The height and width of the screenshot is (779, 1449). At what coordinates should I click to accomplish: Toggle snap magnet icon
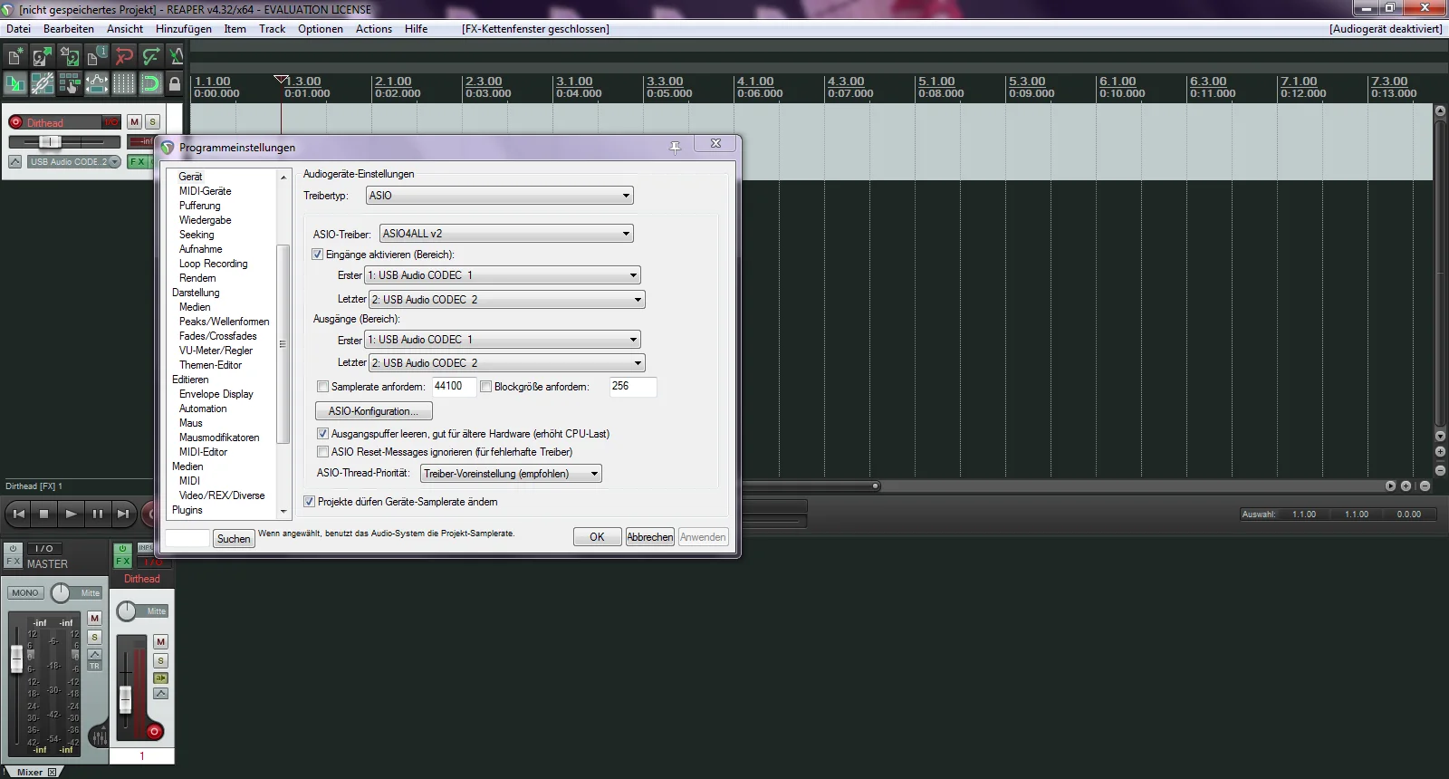pos(150,84)
